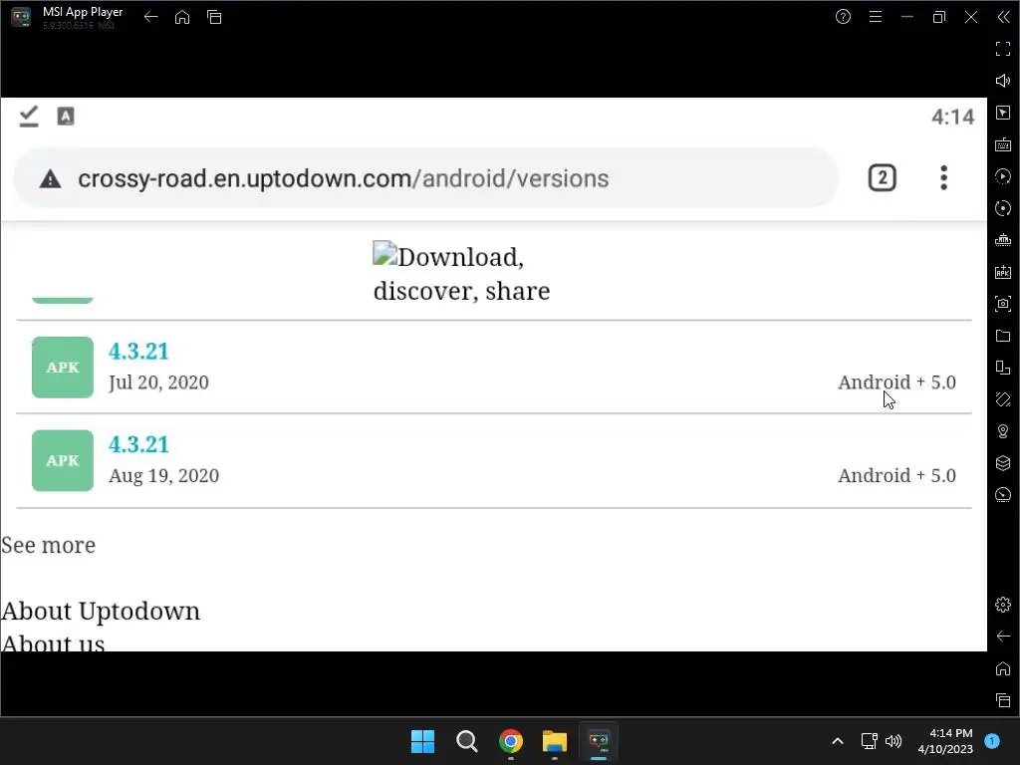Viewport: 1020px width, 765px height.
Task: Toggle fullscreen mode in sidebar
Action: (x=1003, y=49)
